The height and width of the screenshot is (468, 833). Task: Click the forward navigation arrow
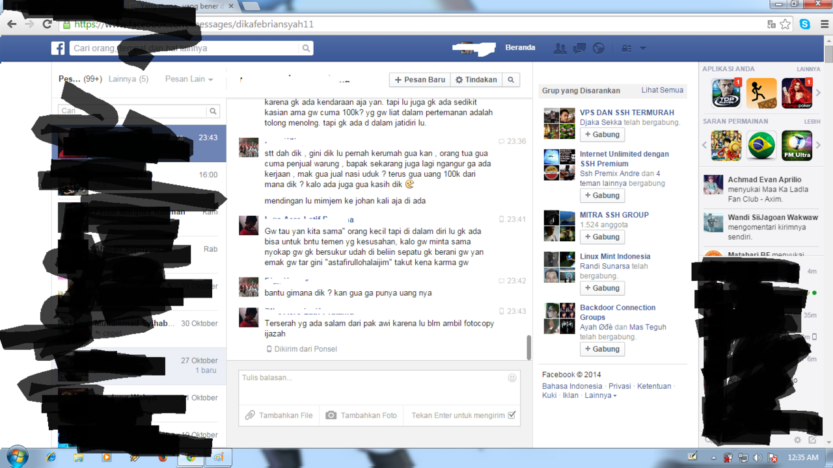[29, 24]
